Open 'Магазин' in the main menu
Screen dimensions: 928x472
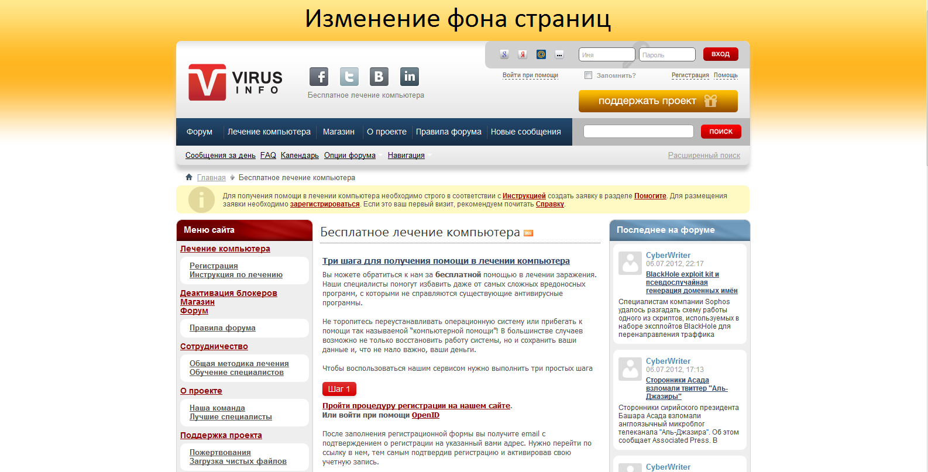click(339, 132)
